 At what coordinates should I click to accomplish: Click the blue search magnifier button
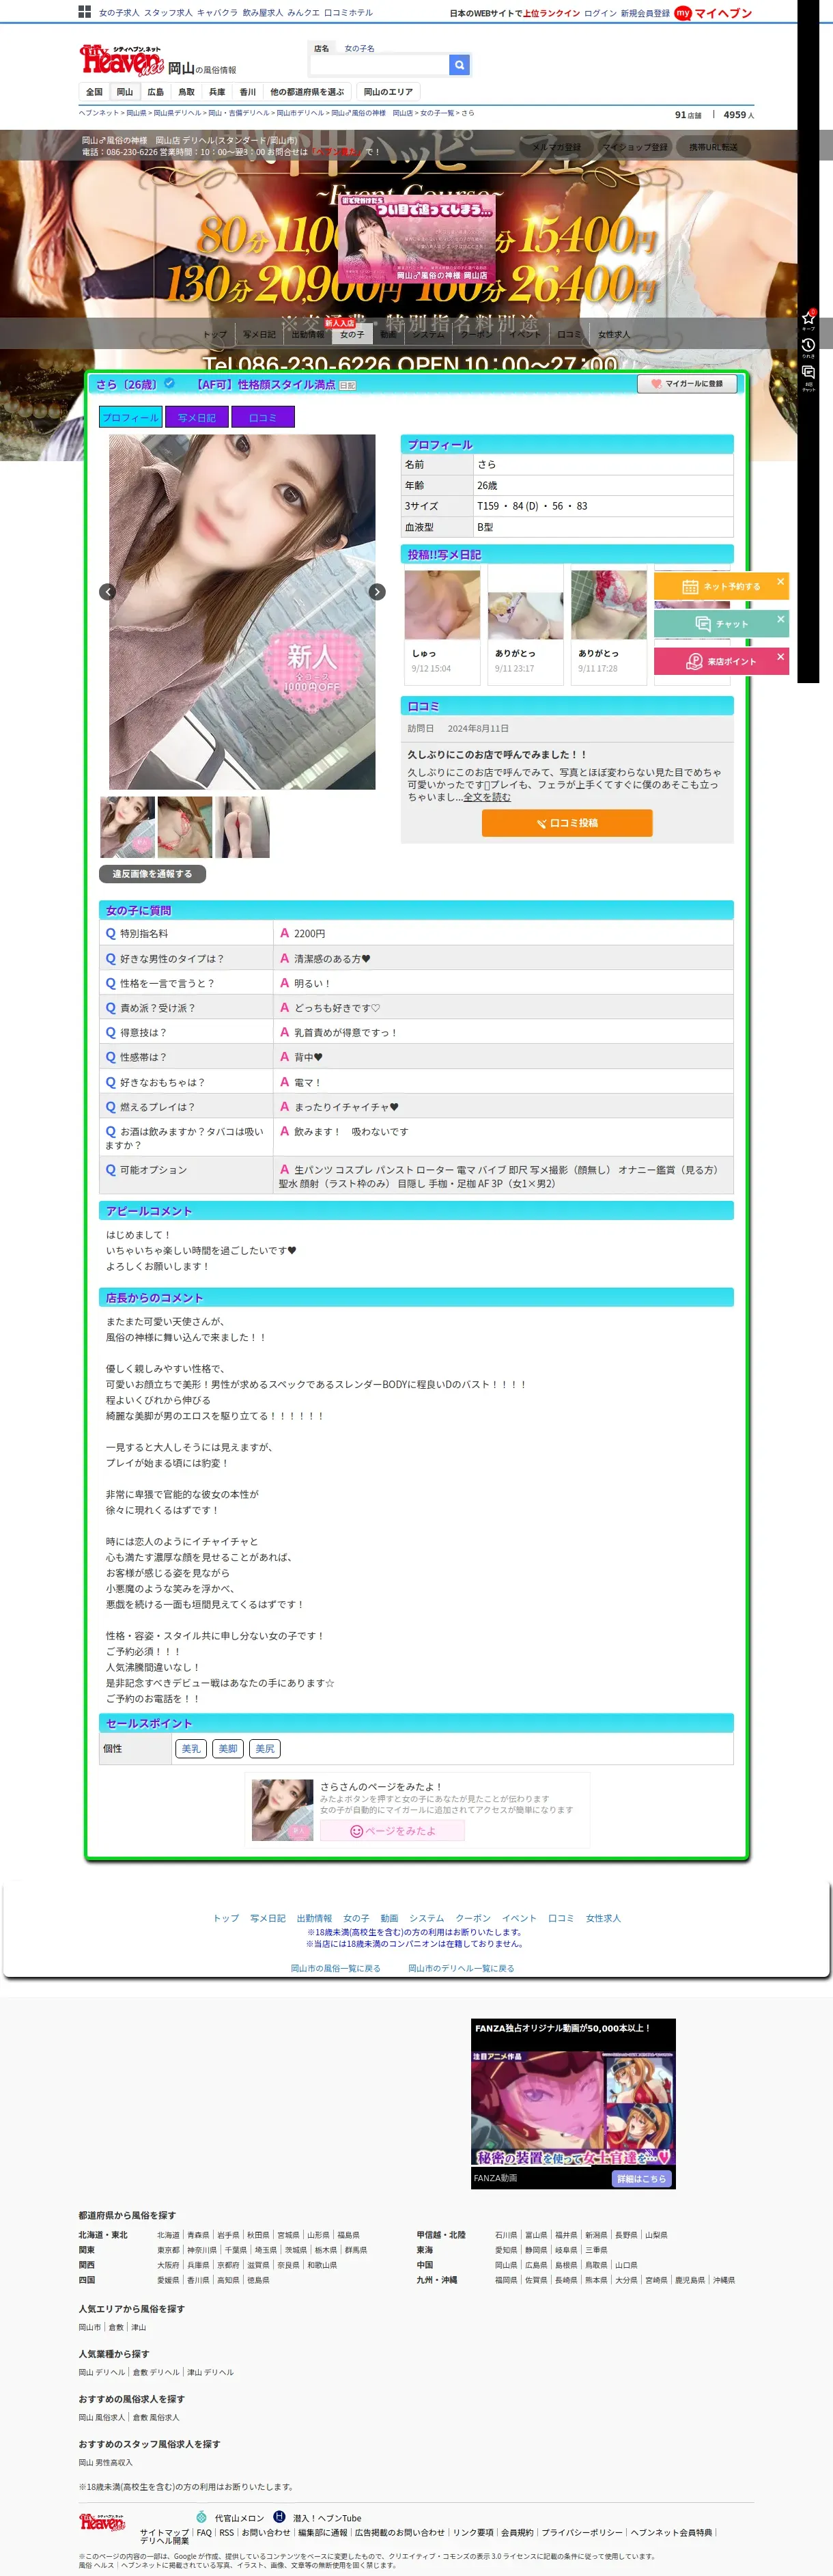[x=459, y=65]
